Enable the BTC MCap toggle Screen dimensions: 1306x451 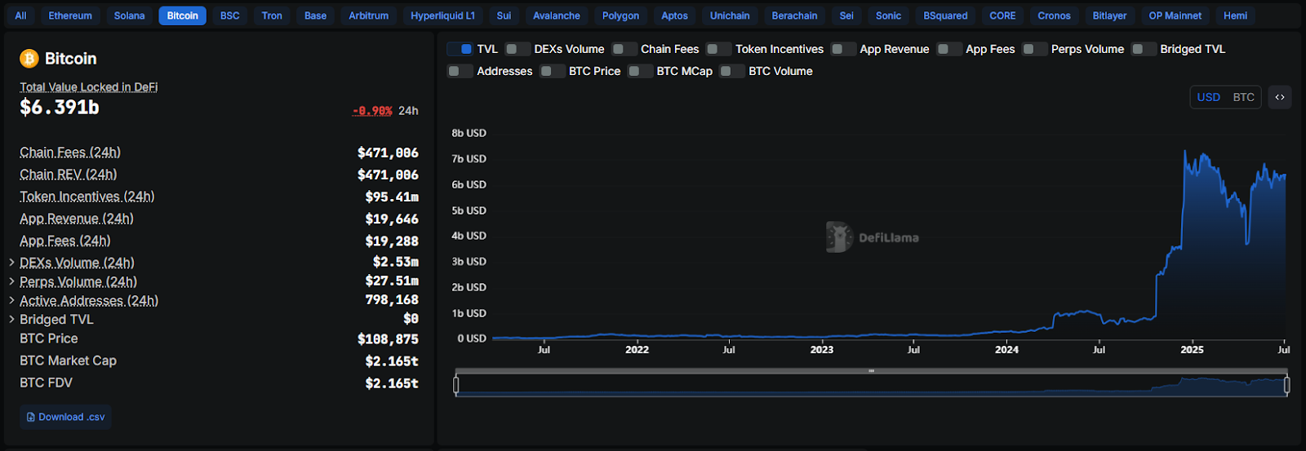coord(640,71)
